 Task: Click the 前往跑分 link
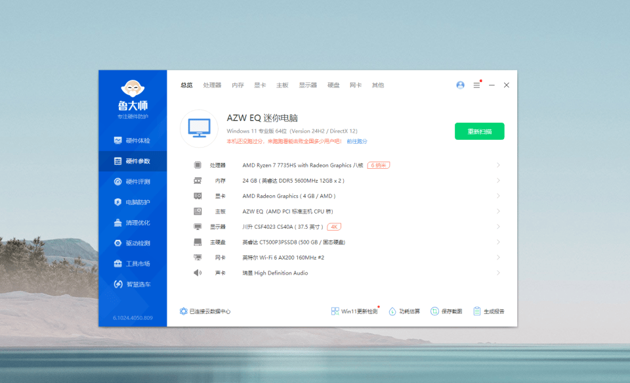pos(357,141)
